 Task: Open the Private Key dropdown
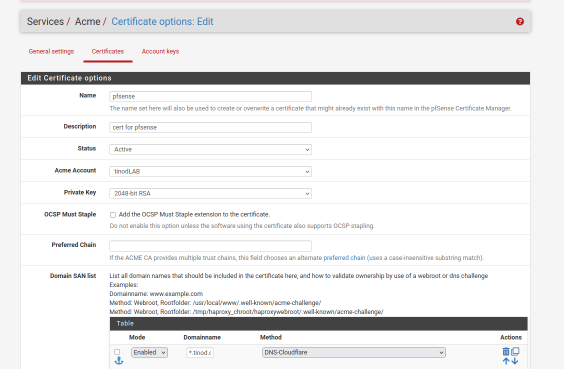tap(210, 193)
